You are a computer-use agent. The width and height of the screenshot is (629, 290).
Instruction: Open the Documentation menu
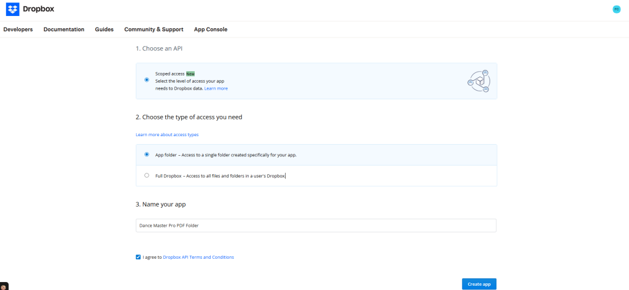coord(64,29)
